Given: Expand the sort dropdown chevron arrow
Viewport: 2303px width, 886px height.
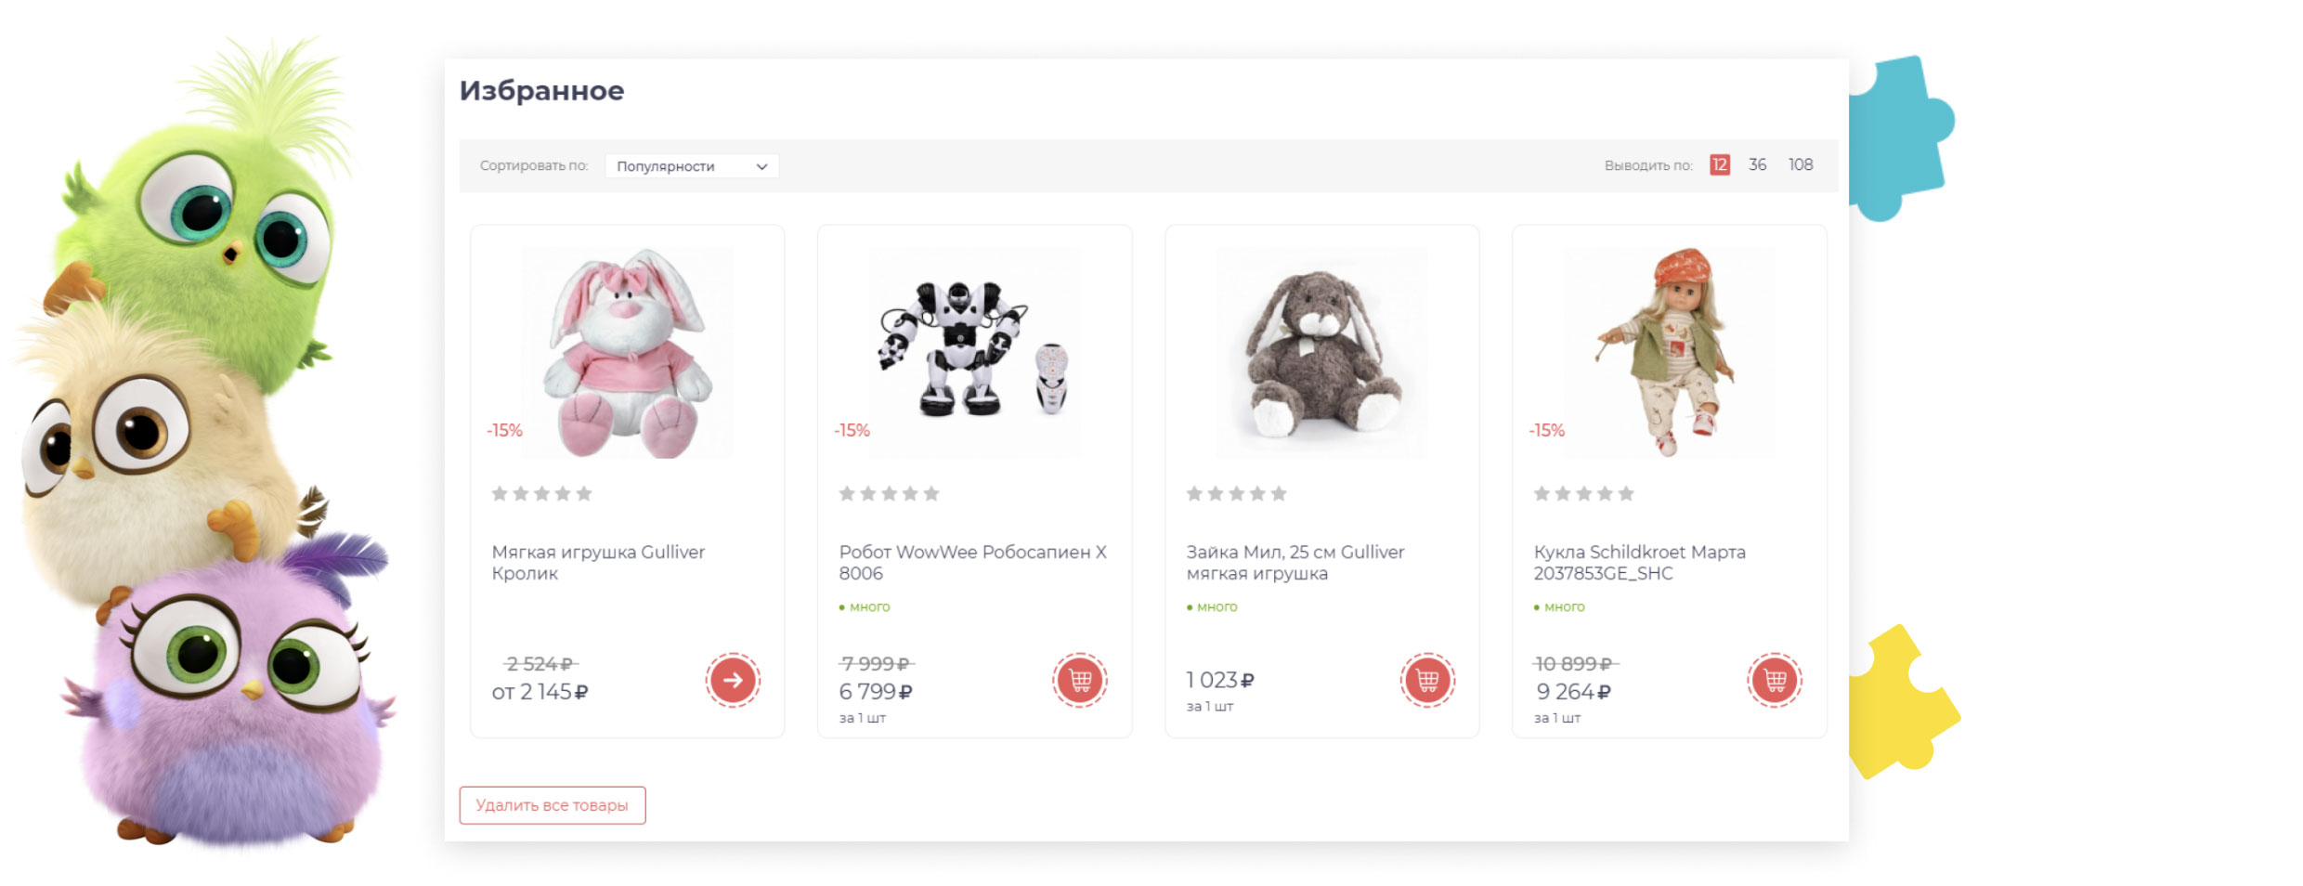Looking at the screenshot, I should pos(761,167).
